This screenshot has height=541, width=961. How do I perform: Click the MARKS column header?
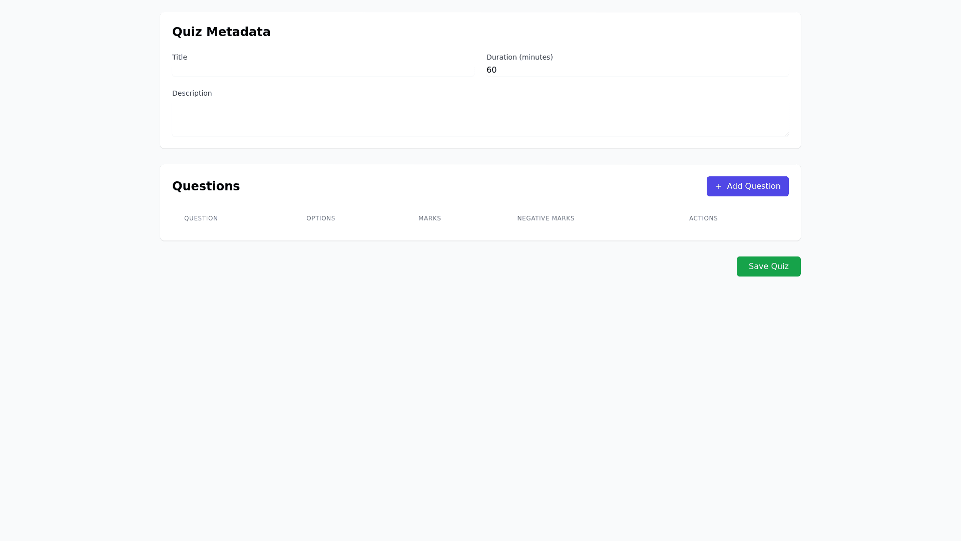tap(429, 218)
